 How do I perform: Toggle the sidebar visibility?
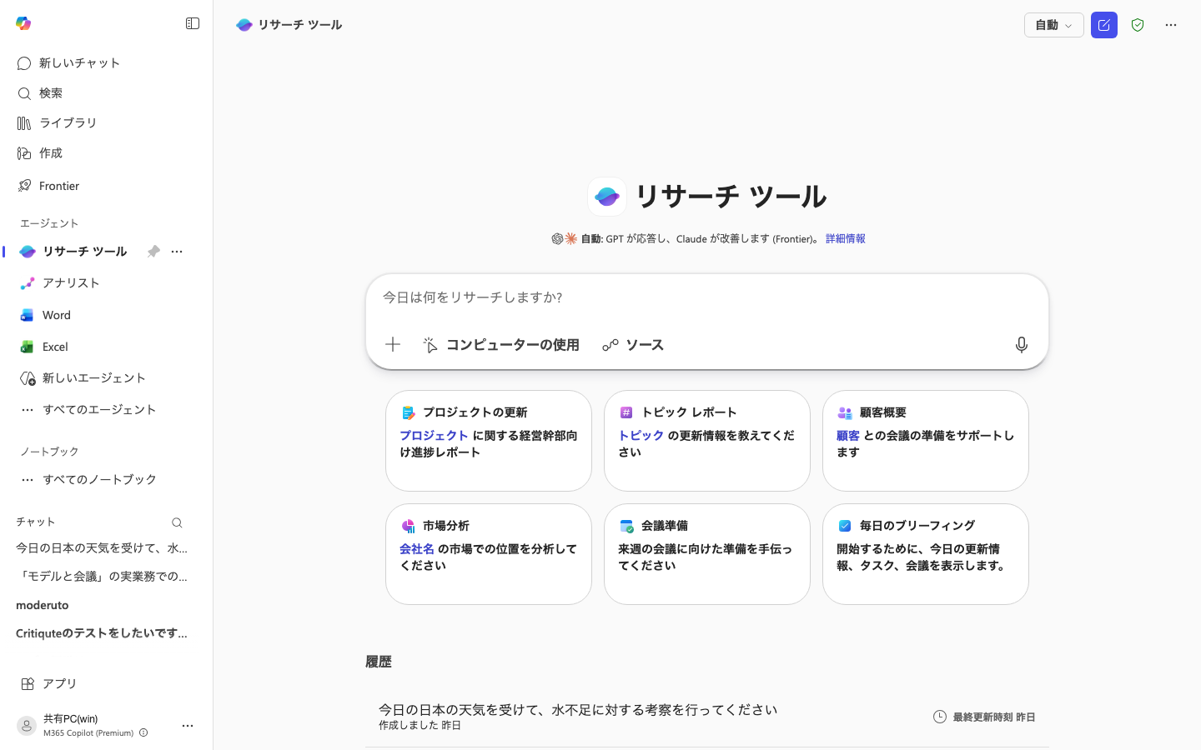(193, 23)
